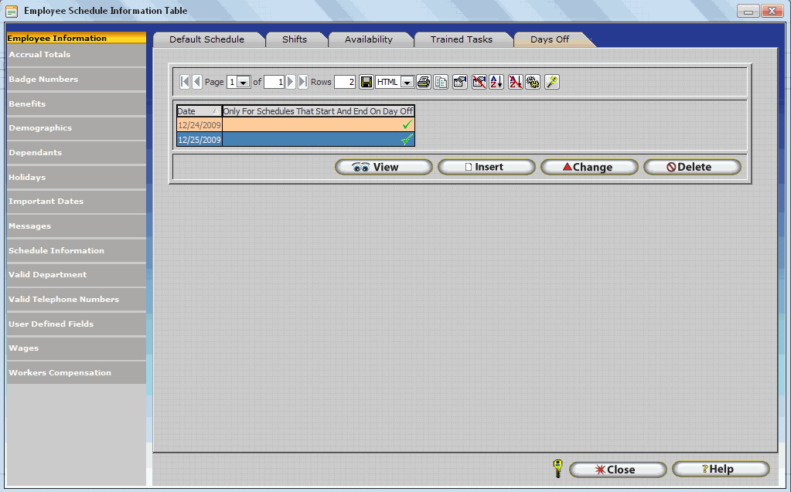Go to the previous page of records

(x=197, y=82)
